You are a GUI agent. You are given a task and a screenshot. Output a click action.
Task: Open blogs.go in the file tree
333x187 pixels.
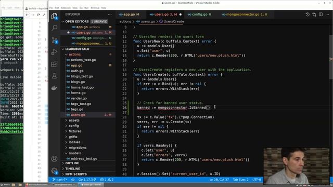pos(78,82)
